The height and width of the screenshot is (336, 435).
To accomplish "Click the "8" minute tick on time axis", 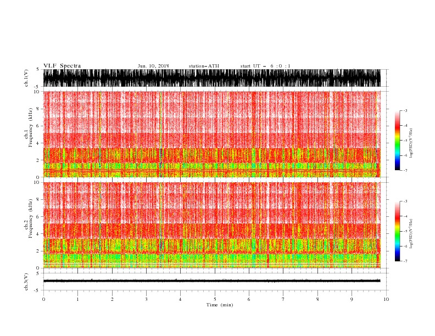I will (317, 299).
